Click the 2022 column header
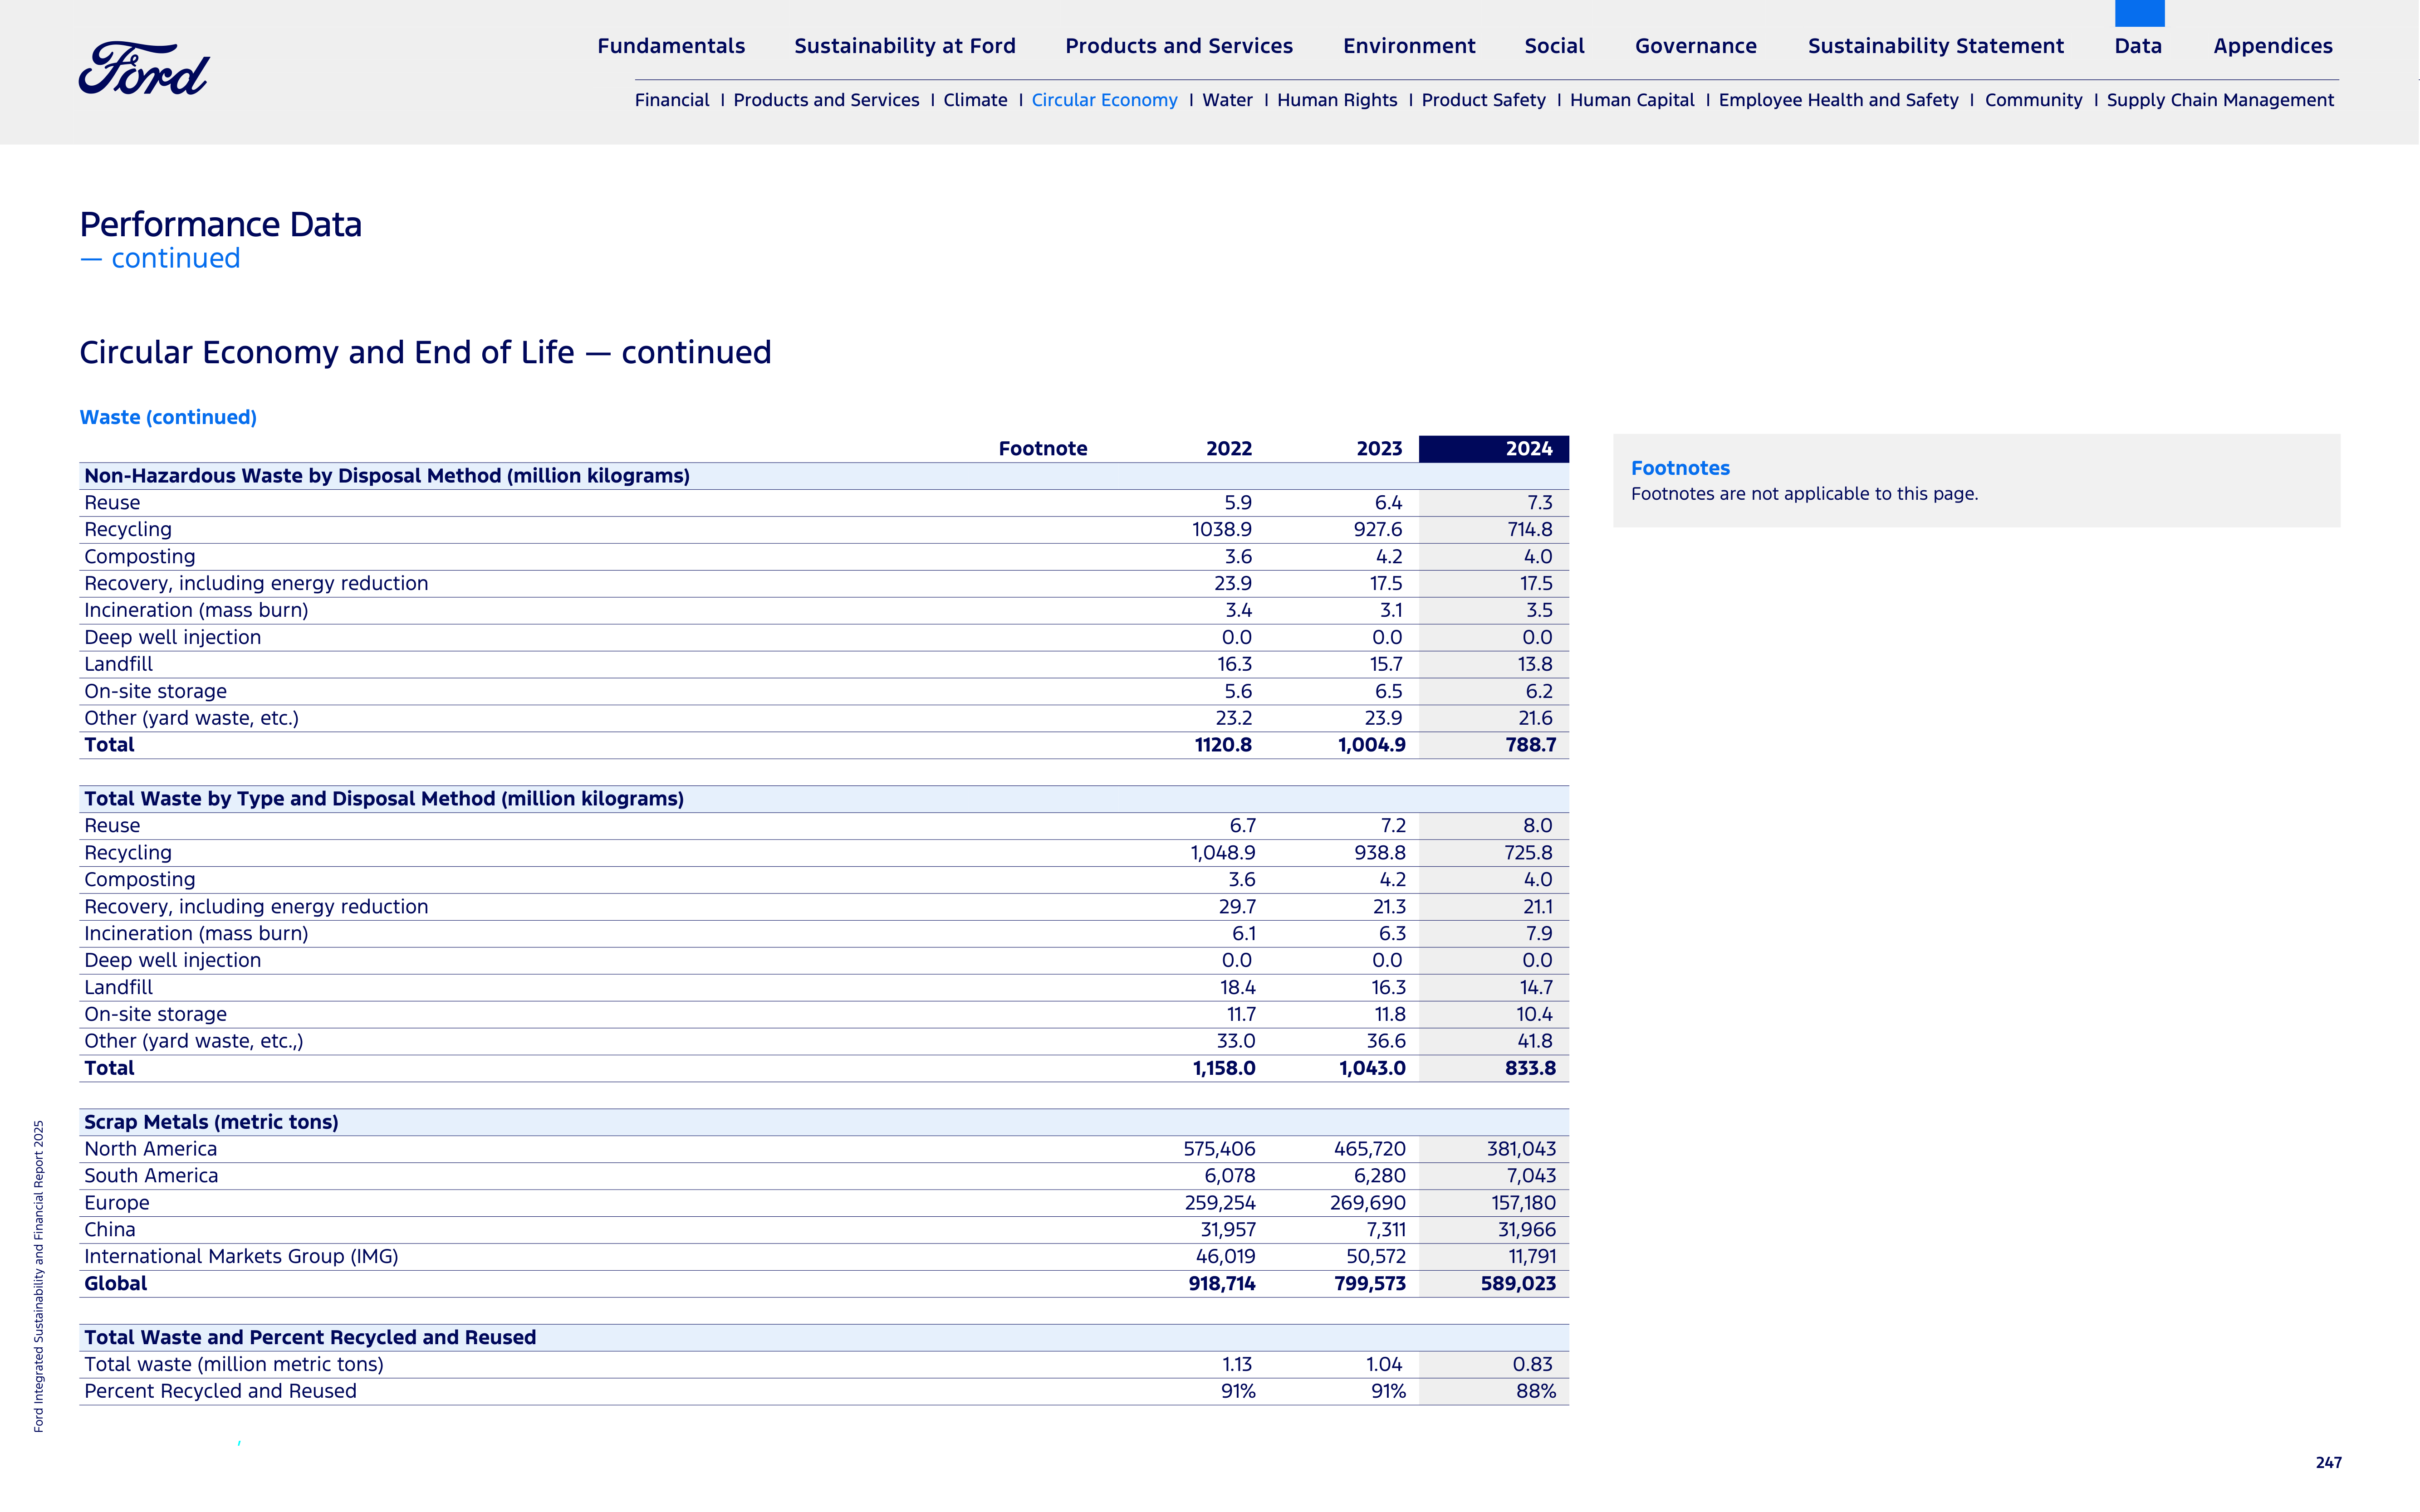Screen dimensions: 2420x1512 click(1229, 449)
